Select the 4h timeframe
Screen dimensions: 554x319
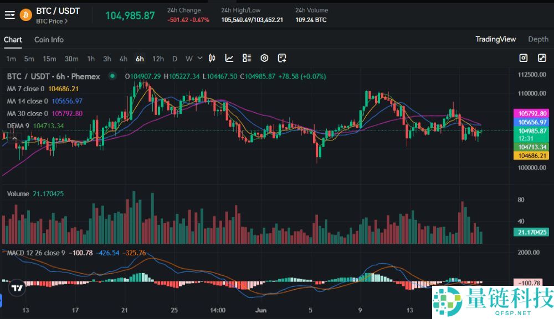[x=124, y=59]
